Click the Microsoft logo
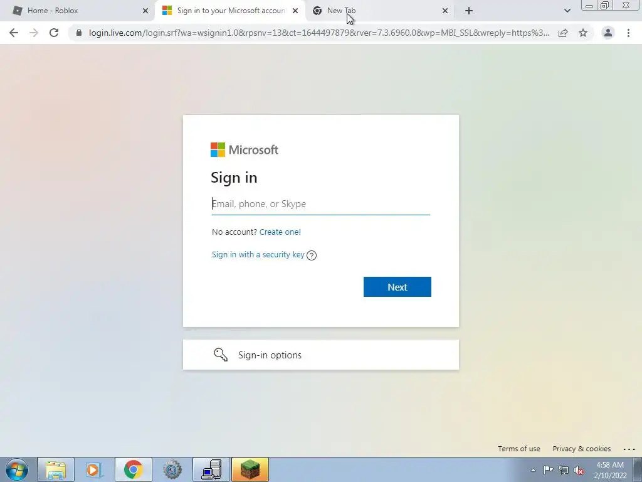Image resolution: width=642 pixels, height=482 pixels. [245, 149]
